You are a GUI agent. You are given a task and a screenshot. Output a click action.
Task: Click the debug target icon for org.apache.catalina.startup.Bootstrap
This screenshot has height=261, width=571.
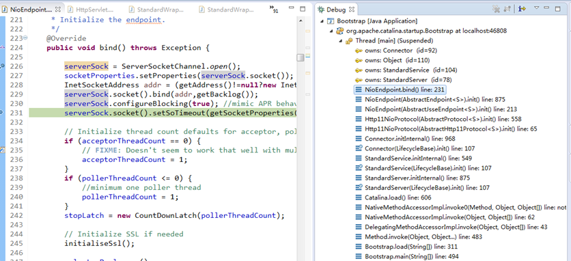pos(340,31)
